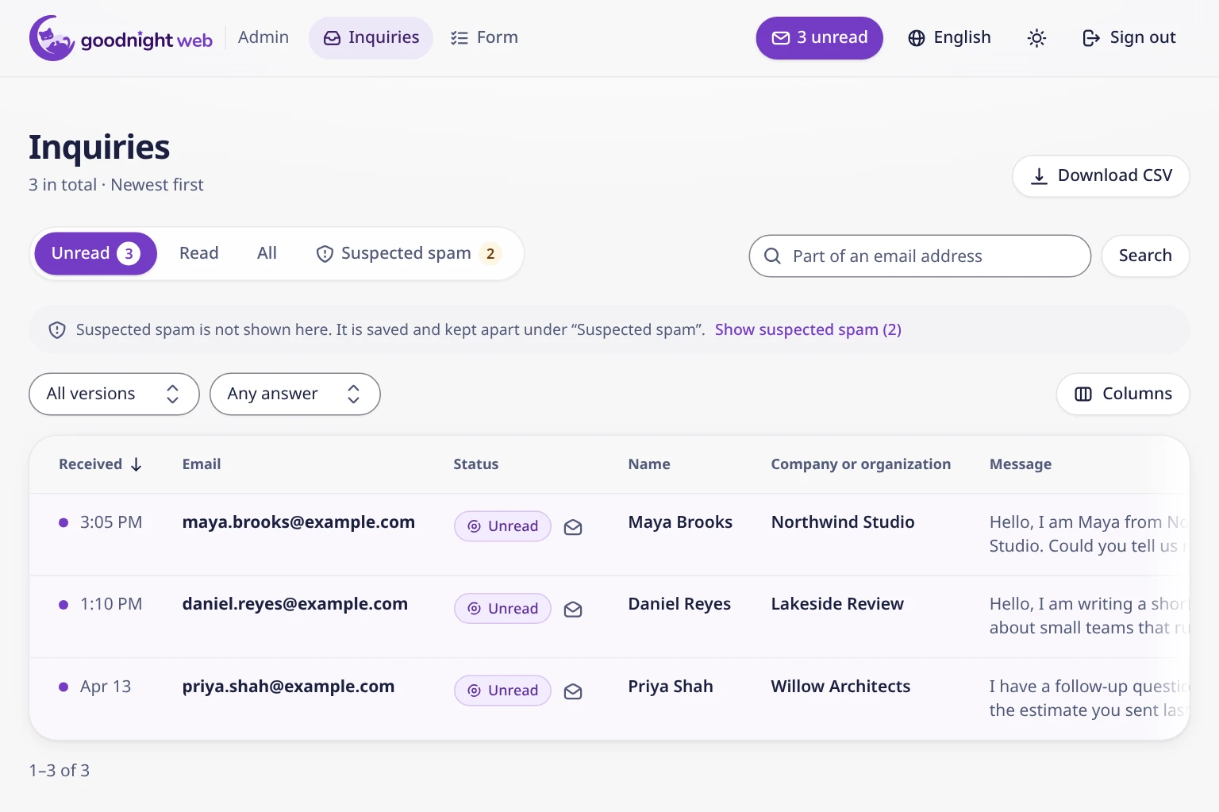Click the goodnight web logo
The height and width of the screenshot is (812, 1219).
tap(121, 38)
